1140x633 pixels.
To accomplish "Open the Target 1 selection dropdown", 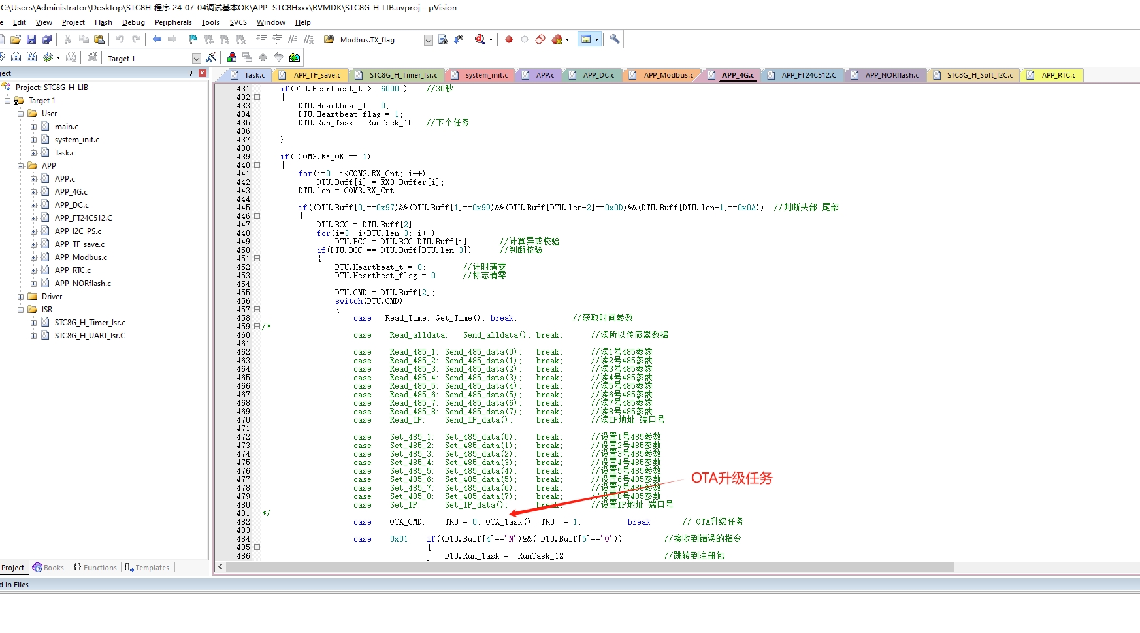I will tap(197, 59).
